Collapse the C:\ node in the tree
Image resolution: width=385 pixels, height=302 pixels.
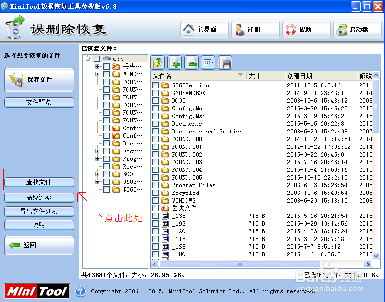pyautogui.click(x=88, y=58)
